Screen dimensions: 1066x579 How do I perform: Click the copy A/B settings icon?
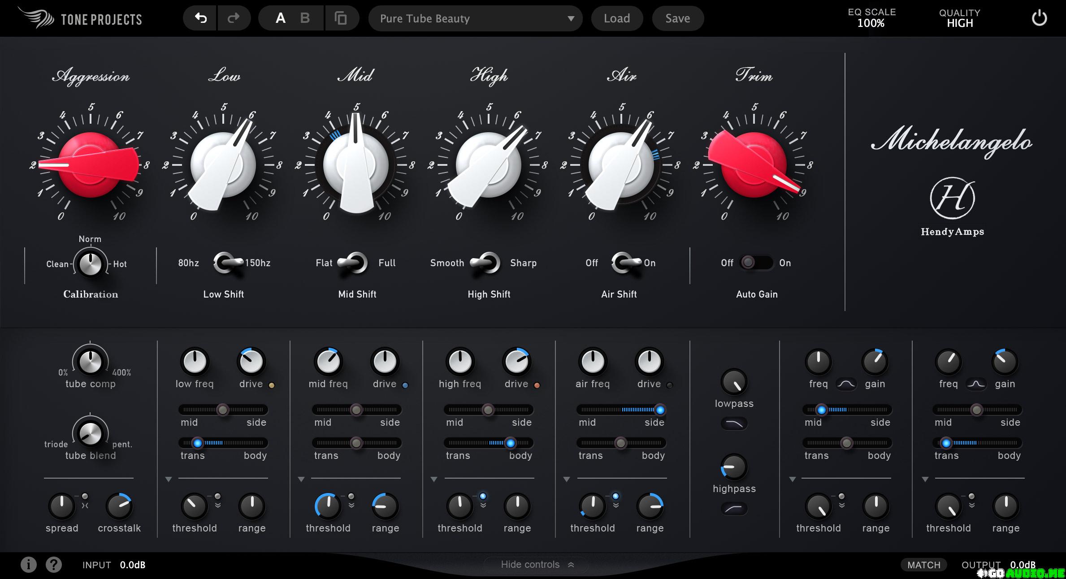point(341,18)
